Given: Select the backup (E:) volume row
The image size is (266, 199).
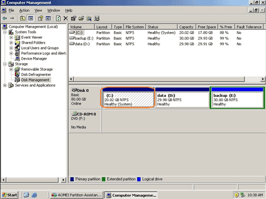Looking at the screenshot, I should 167,38.
